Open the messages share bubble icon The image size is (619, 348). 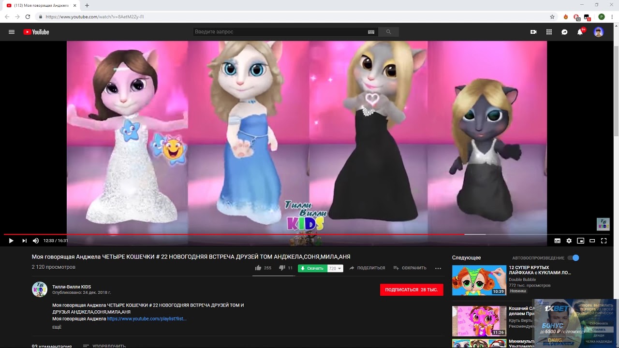[564, 32]
